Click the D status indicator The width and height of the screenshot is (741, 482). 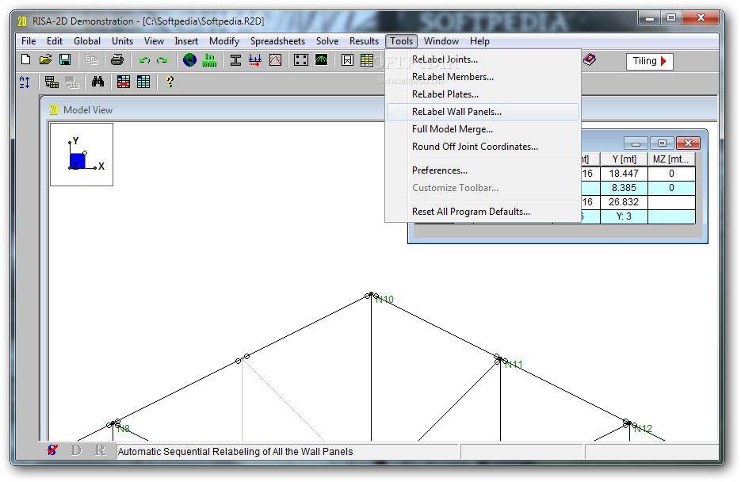pos(76,450)
